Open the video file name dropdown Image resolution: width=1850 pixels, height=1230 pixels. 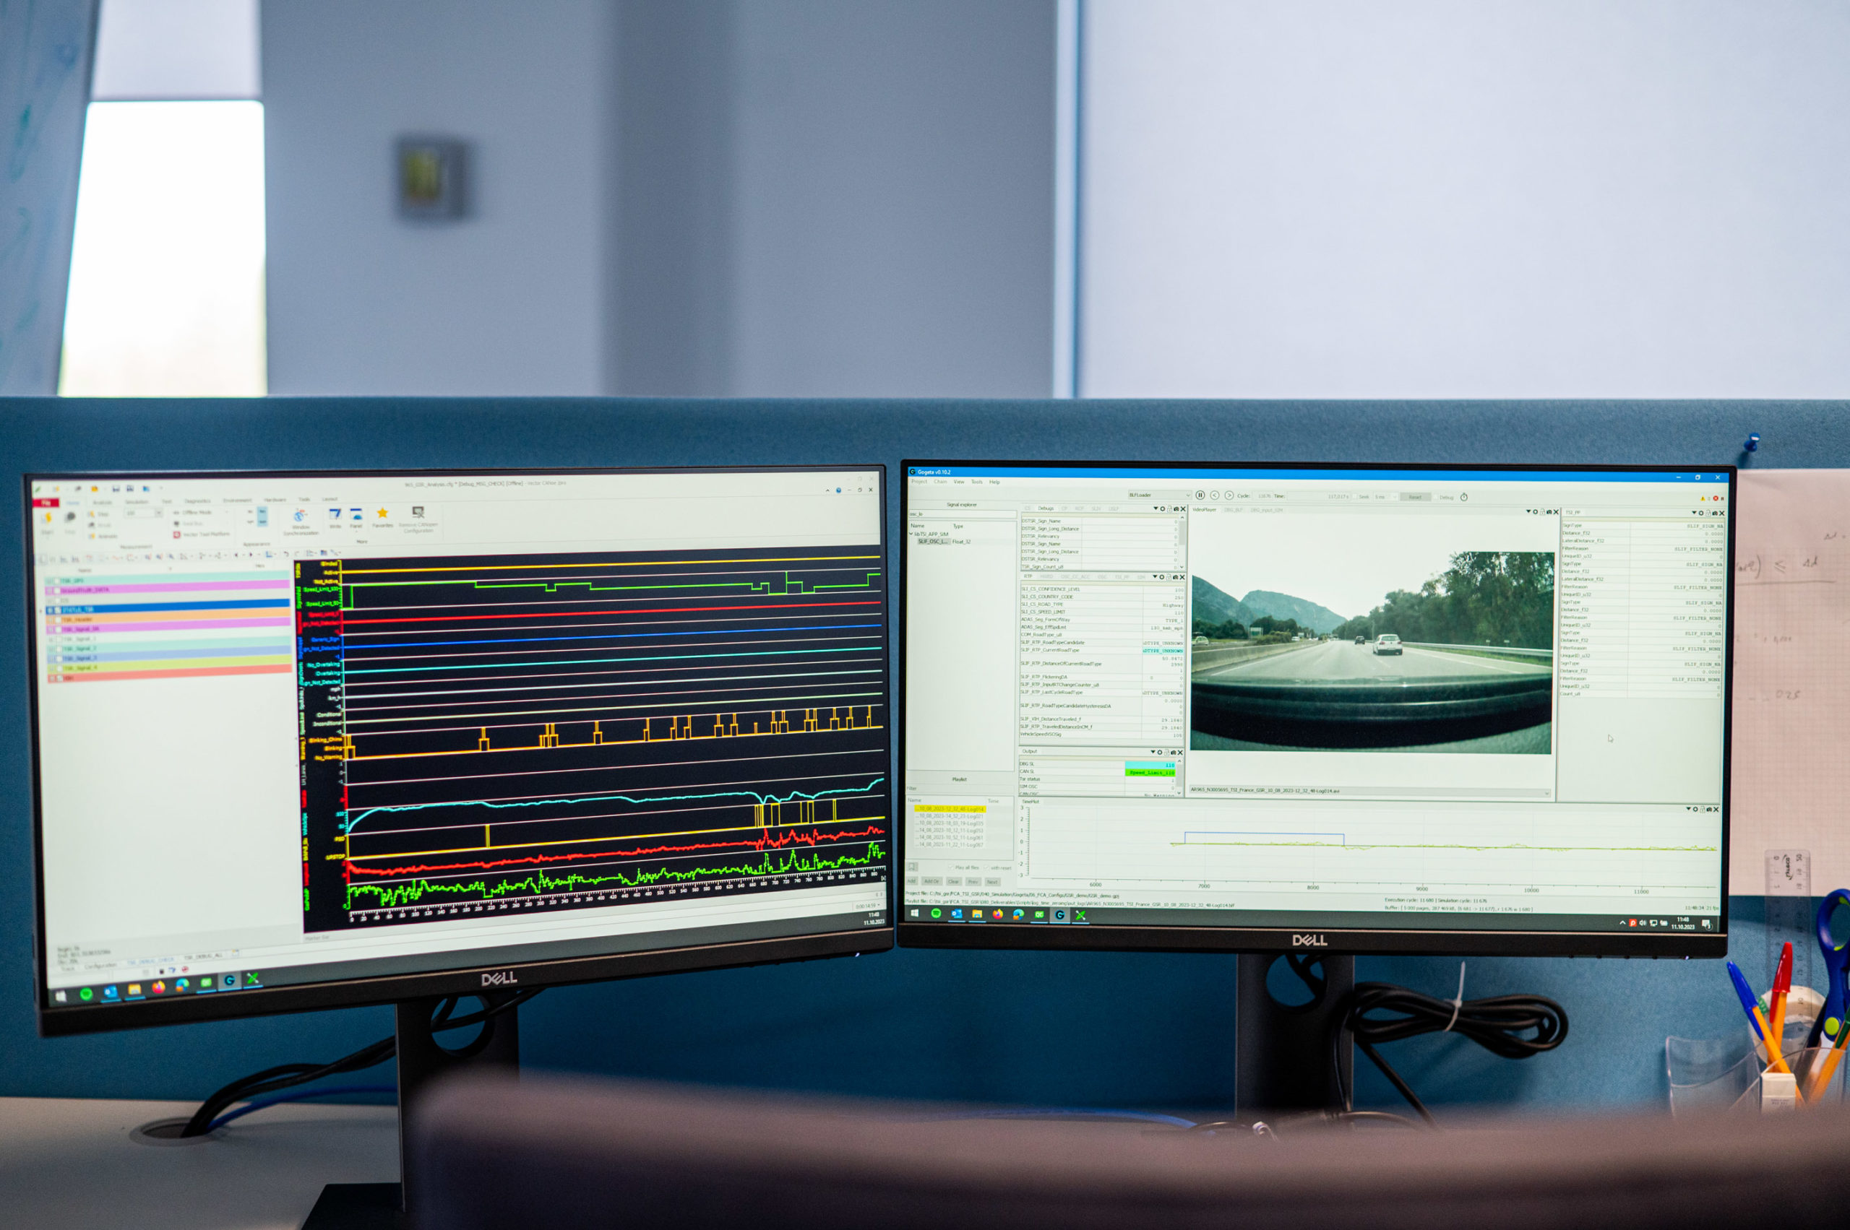1370,792
